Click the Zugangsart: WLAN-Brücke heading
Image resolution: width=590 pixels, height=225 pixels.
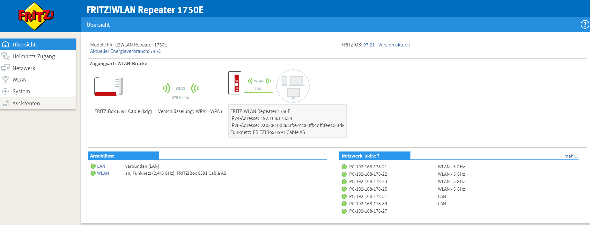[x=118, y=64]
